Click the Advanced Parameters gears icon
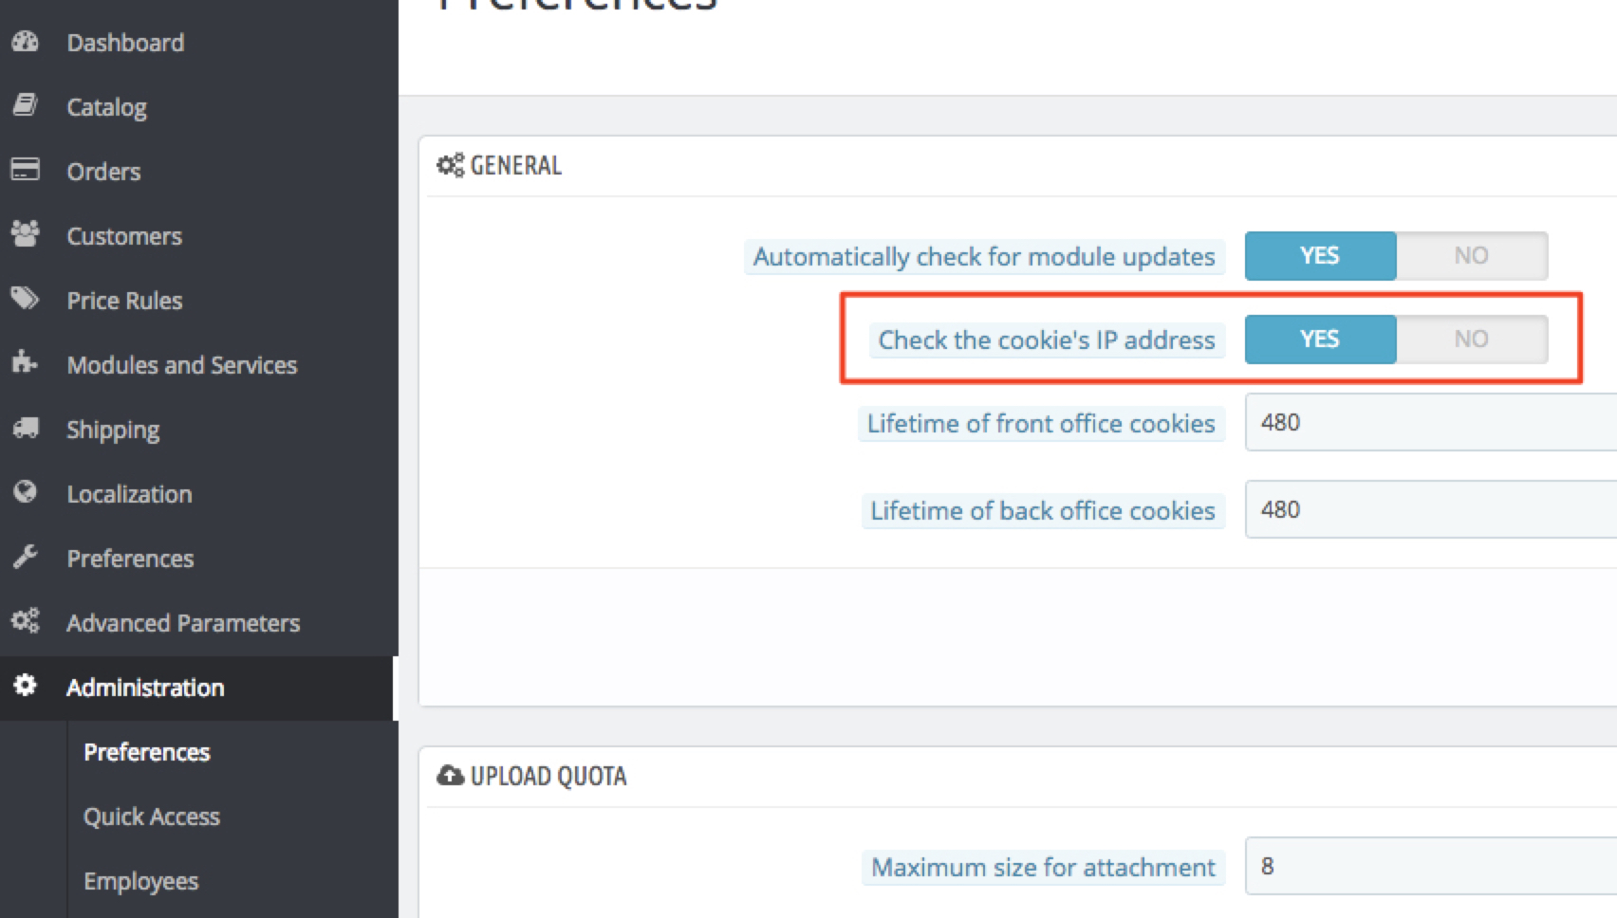Viewport: 1617px width, 918px height. click(x=26, y=621)
